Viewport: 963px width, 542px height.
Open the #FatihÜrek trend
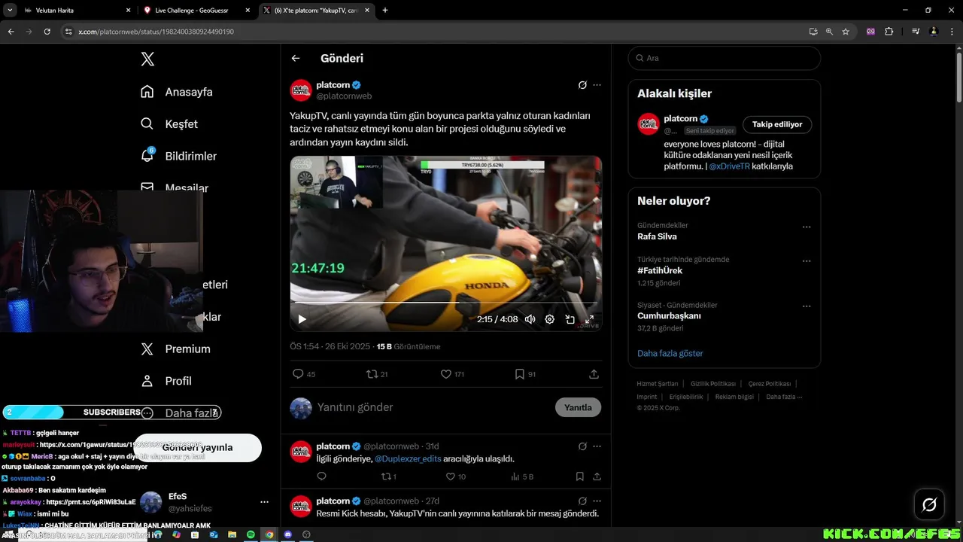(x=660, y=270)
